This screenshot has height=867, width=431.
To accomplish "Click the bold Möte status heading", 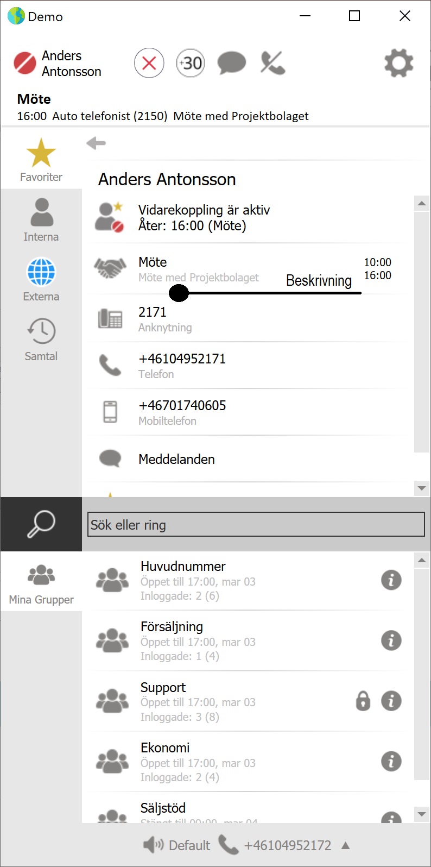I will (x=34, y=99).
